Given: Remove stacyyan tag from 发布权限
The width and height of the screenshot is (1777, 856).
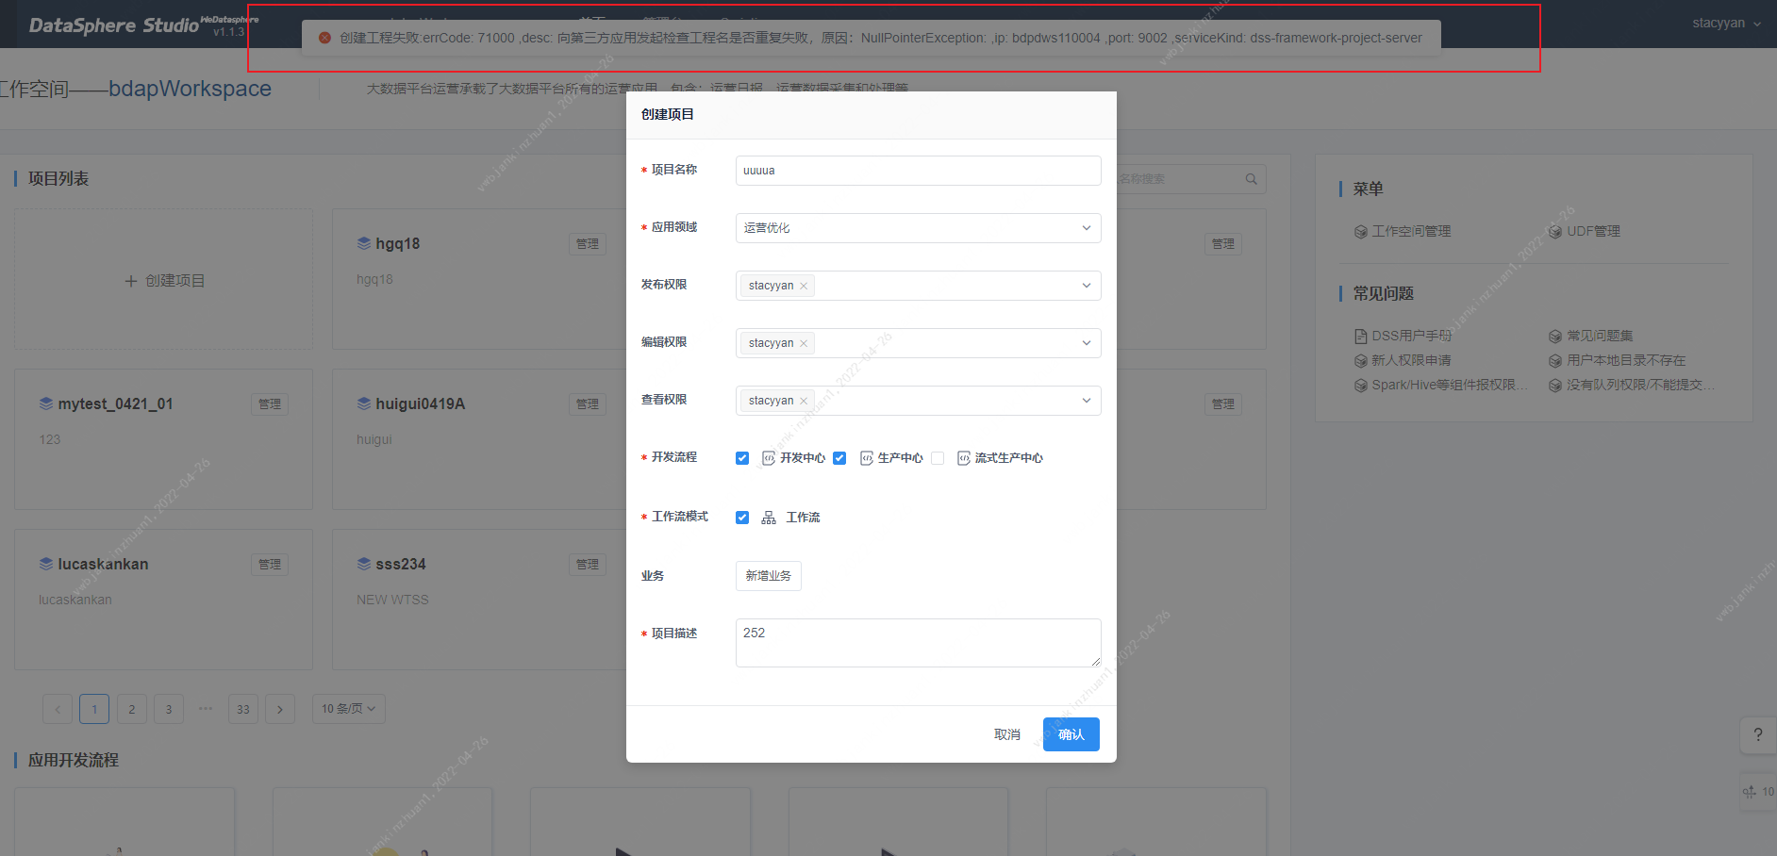Looking at the screenshot, I should pos(804,286).
